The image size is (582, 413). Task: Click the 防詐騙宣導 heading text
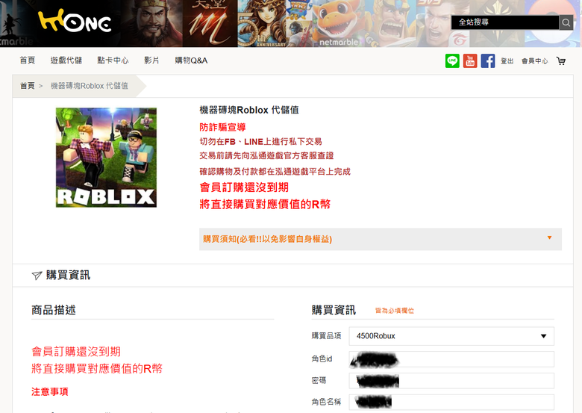[x=222, y=128]
